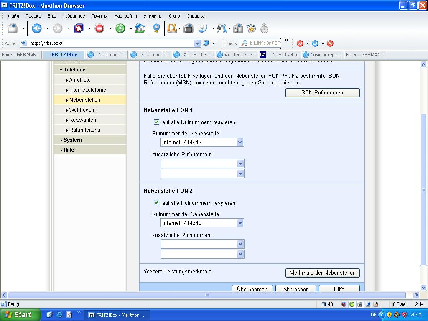428x321 pixels.
Task: Open the Файл menu
Action: [13, 16]
